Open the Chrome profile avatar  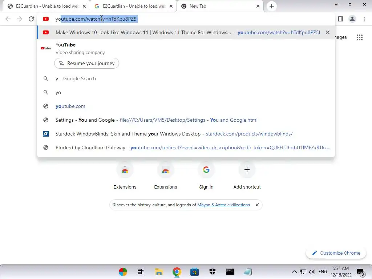(352, 19)
